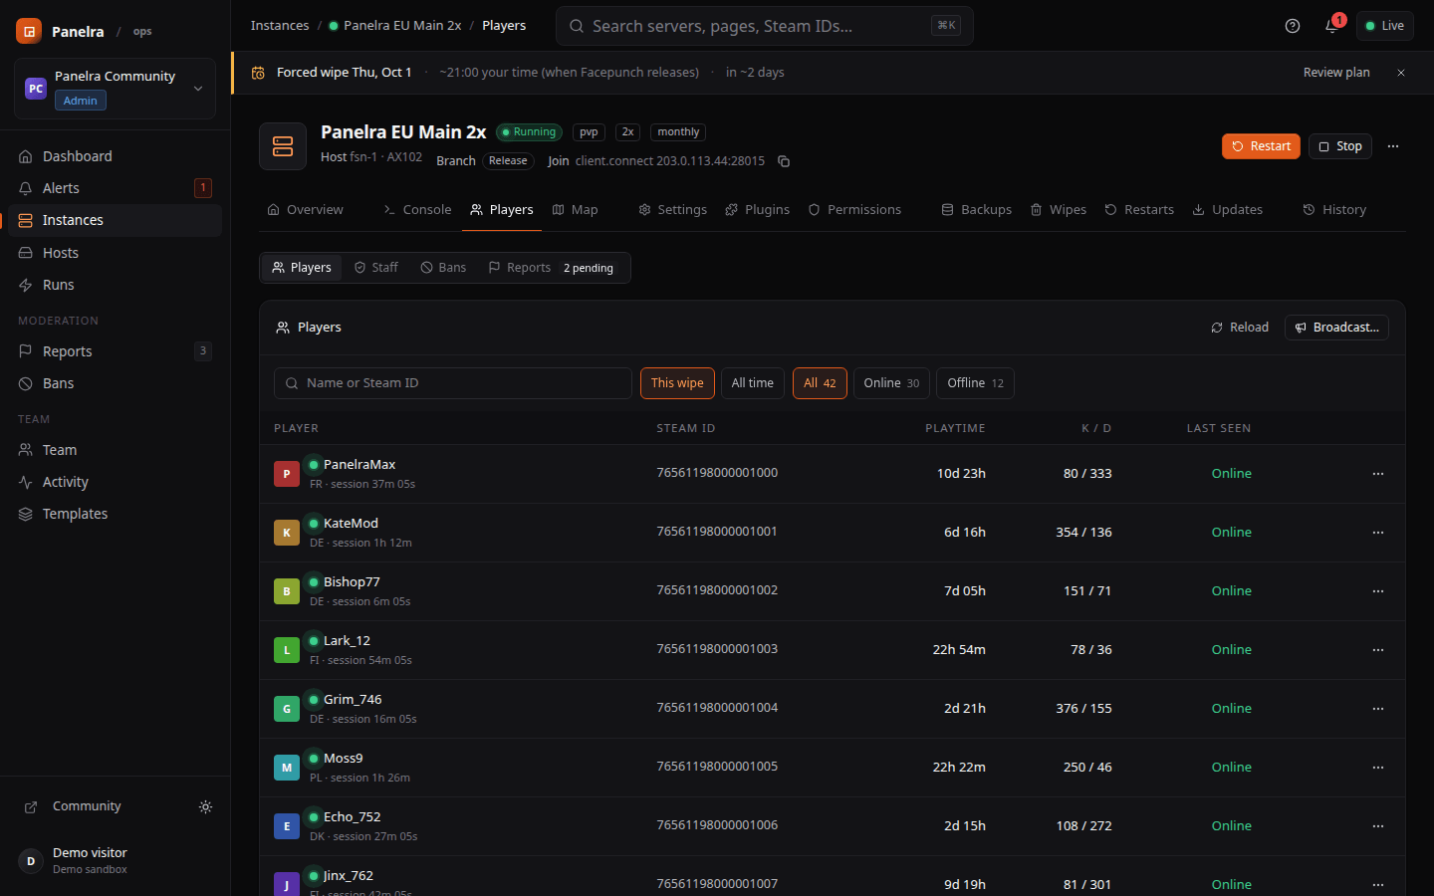The image size is (1434, 896).
Task: Go to Hosts in the sidebar
Action: click(116, 253)
